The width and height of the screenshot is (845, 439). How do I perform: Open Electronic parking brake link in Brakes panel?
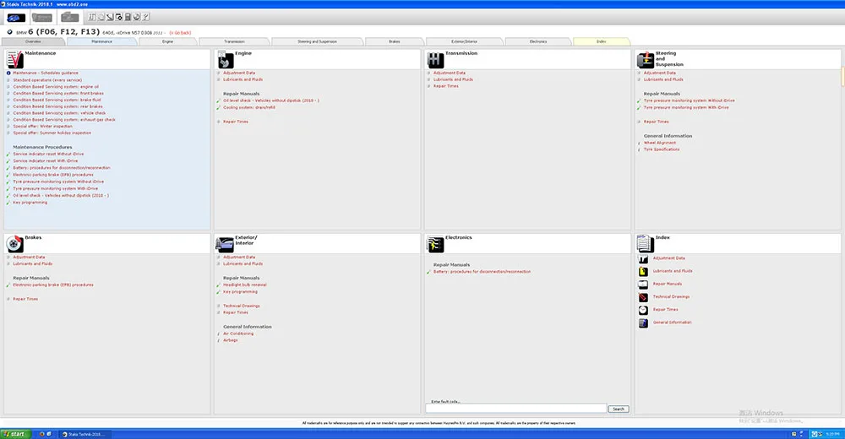click(x=53, y=285)
